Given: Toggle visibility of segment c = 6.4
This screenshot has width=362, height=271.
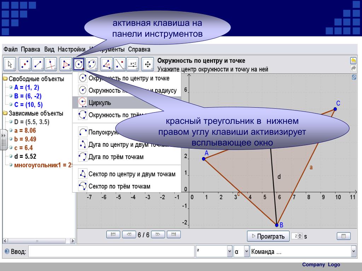Looking at the screenshot, I should [x=11, y=147].
